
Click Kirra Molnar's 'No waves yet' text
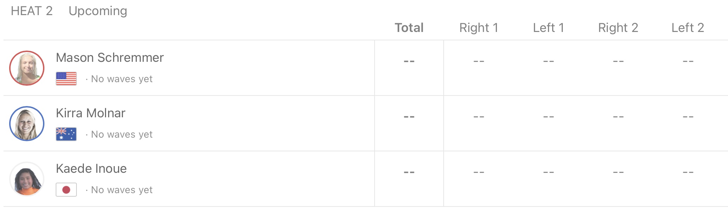point(122,134)
